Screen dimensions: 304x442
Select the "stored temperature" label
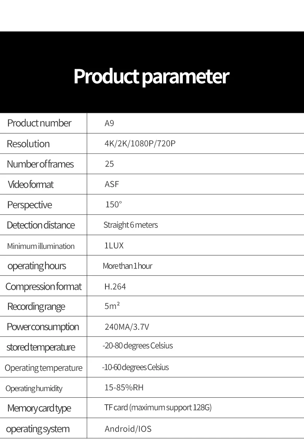[x=41, y=347]
